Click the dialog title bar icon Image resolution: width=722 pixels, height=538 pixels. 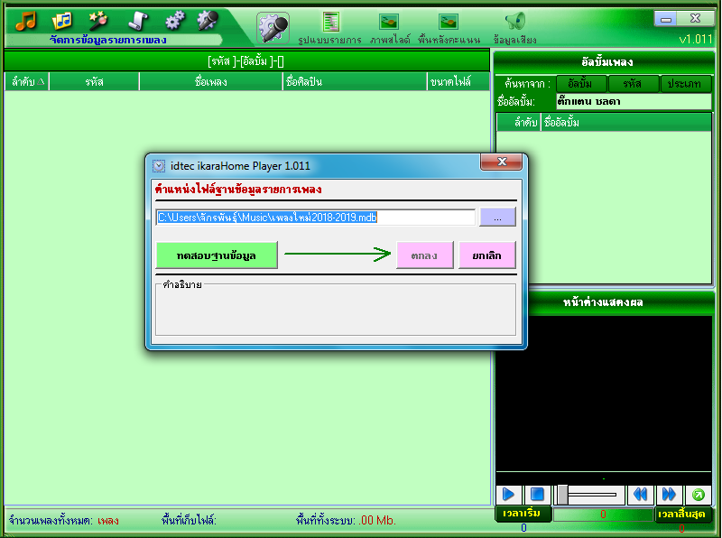tap(159, 166)
